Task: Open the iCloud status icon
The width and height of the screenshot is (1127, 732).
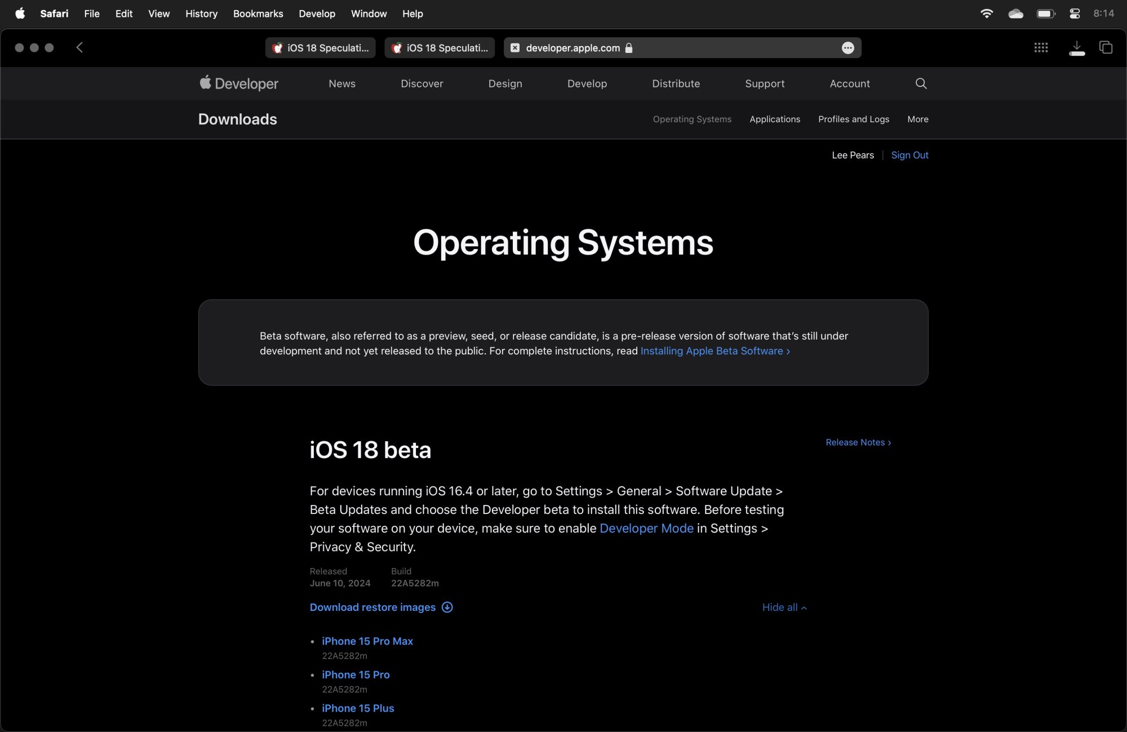Action: (1015, 14)
